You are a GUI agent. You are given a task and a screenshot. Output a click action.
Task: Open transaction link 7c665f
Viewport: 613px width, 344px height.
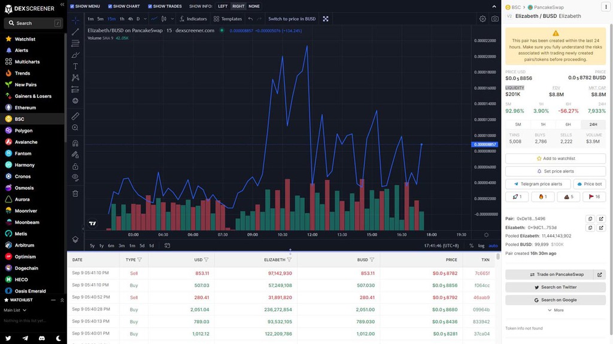[482, 274]
